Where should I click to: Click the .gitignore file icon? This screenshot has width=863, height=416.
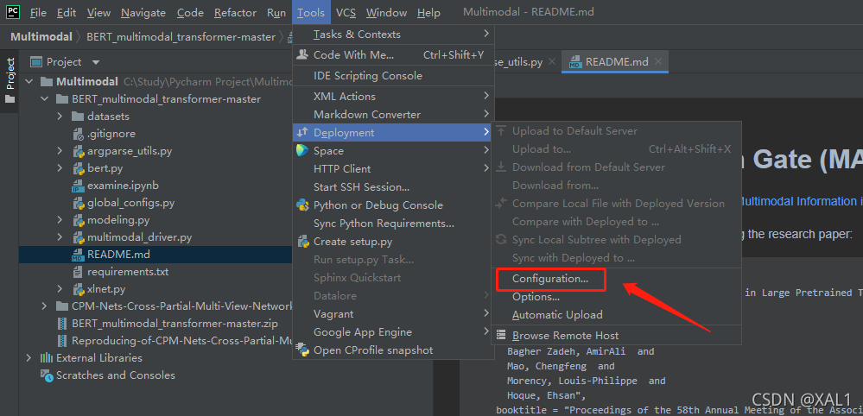pyautogui.click(x=78, y=134)
